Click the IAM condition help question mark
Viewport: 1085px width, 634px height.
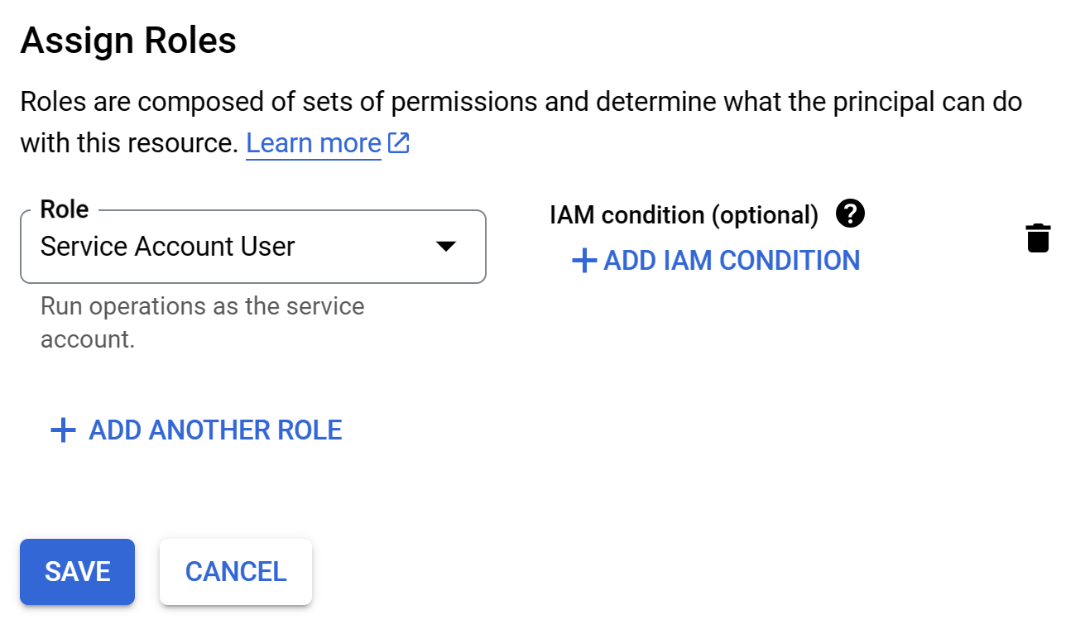click(850, 214)
